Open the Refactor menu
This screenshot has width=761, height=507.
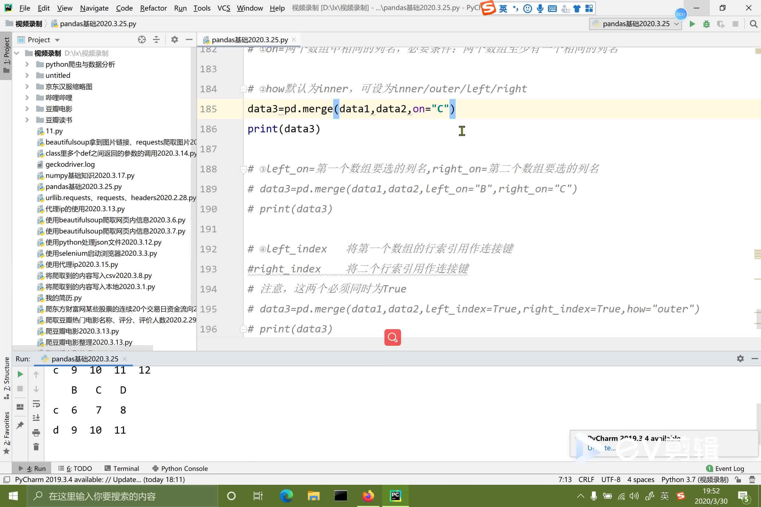pos(153,8)
